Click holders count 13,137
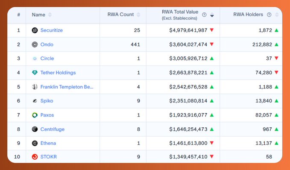The height and width of the screenshot is (170, 290). tap(264, 143)
